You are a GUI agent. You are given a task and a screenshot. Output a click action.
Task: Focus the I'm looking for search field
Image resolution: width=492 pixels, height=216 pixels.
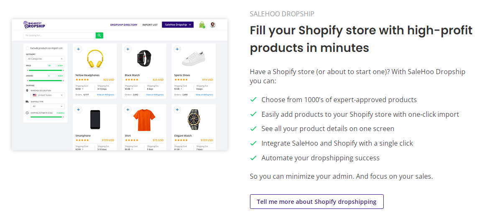click(60, 36)
